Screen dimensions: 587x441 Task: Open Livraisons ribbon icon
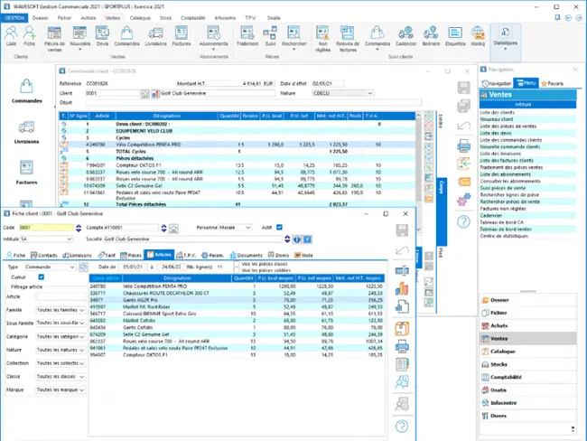(155, 36)
